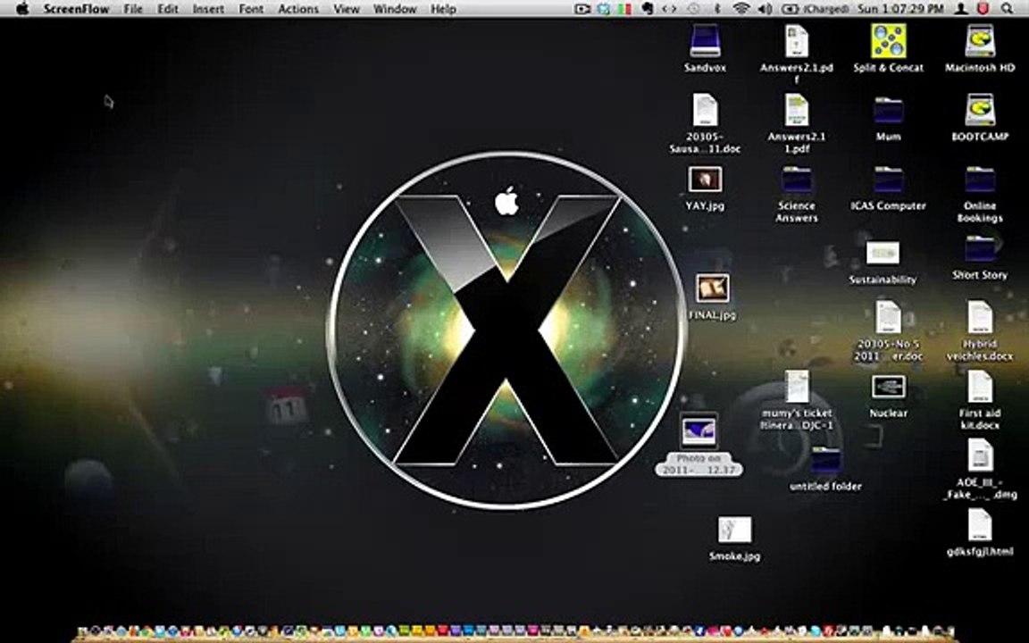Open the Wi-Fi status menu

(741, 9)
